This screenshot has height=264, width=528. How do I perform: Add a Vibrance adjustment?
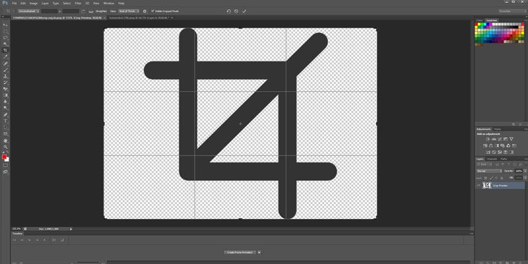coord(511,139)
